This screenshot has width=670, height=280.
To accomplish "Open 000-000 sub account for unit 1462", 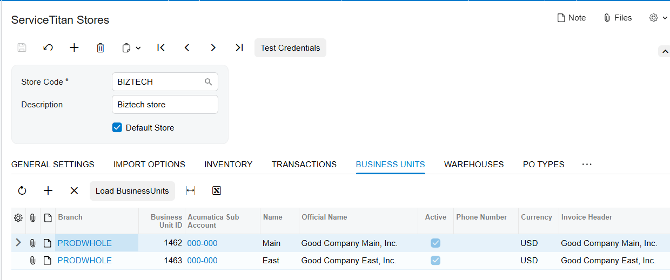I will point(203,243).
